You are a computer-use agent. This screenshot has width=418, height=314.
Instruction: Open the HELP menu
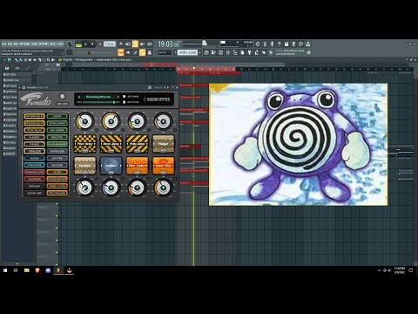tap(61, 44)
